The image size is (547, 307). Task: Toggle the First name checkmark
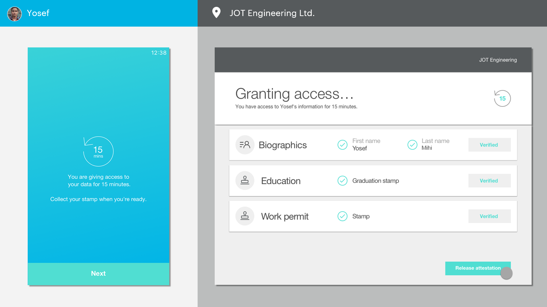(342, 145)
